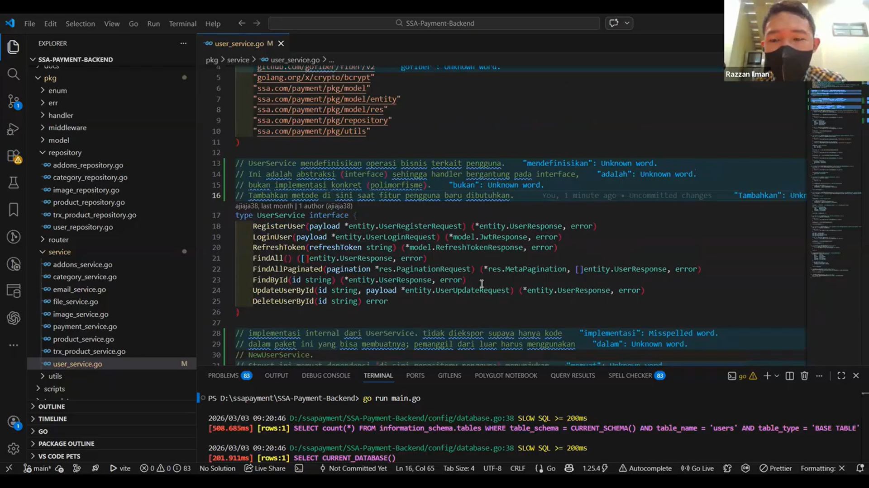The image size is (869, 488).
Task: Open the Source Control view
Action: pyautogui.click(x=14, y=101)
